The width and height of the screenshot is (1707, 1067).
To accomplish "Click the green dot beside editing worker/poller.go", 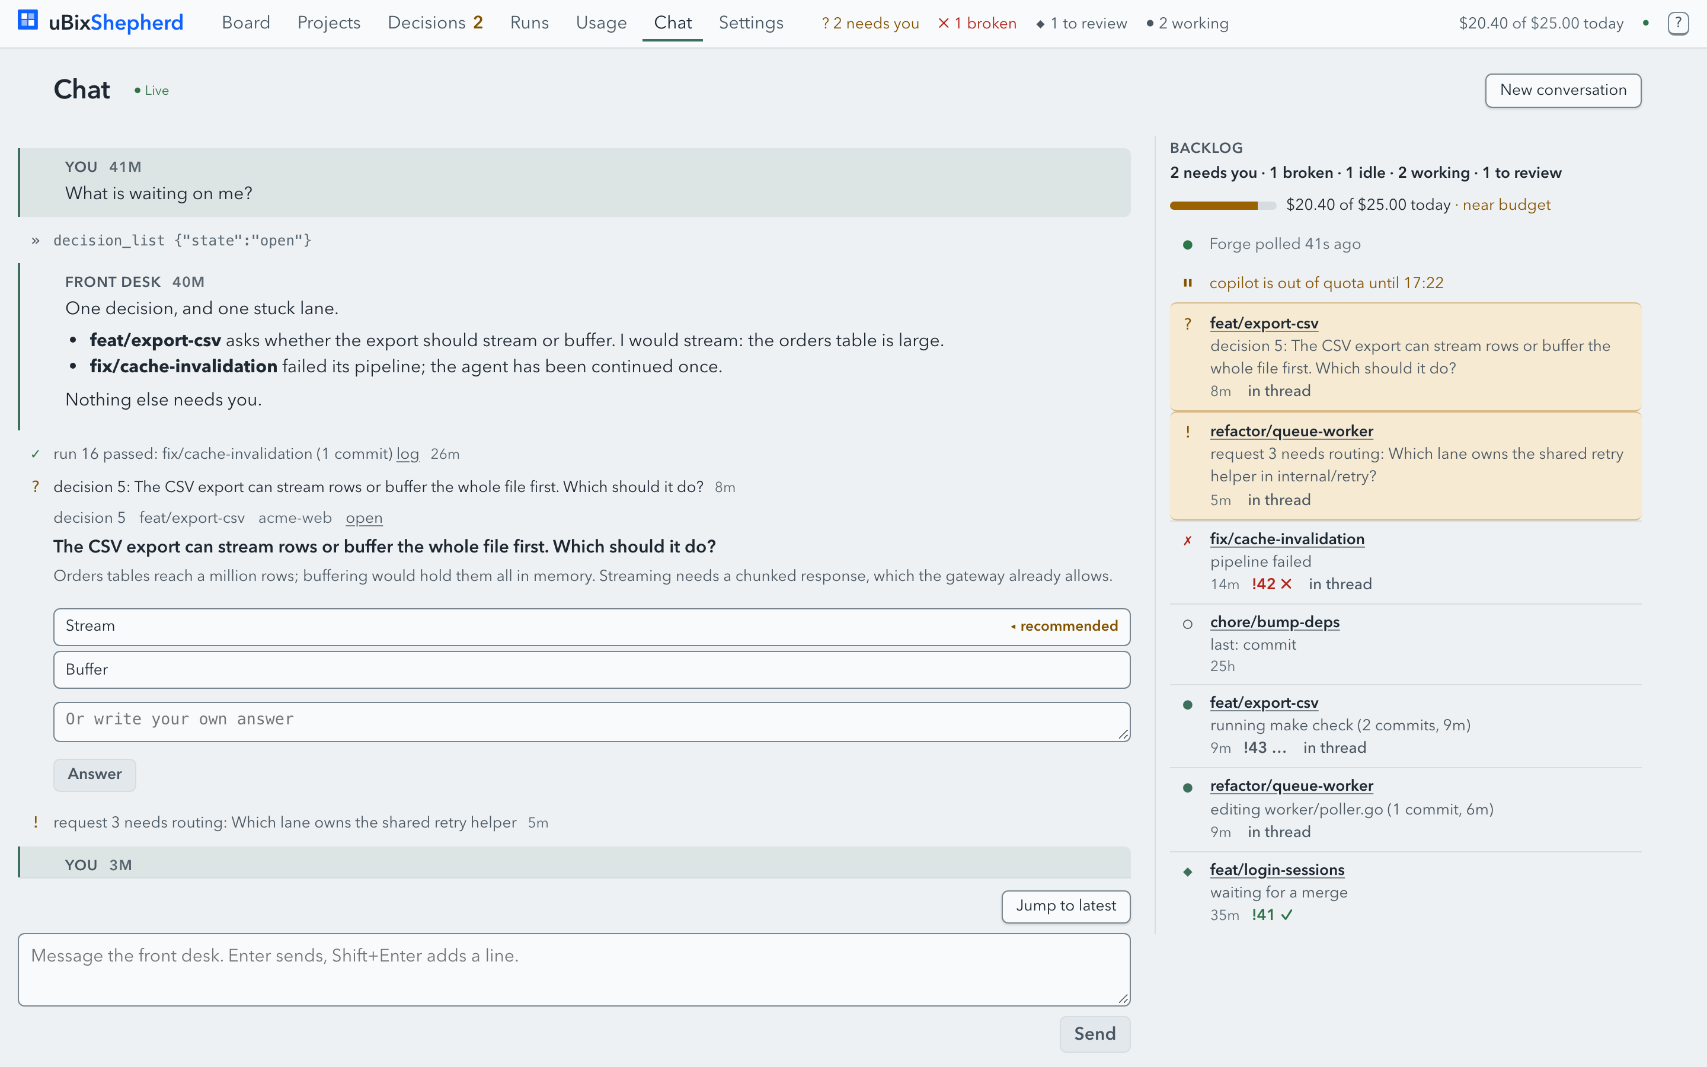I will (x=1188, y=788).
